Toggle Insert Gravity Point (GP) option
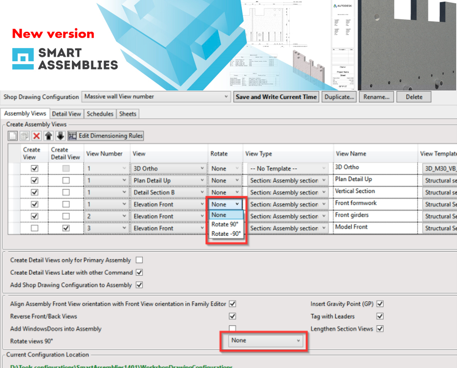This screenshot has width=457, height=368. tap(380, 304)
